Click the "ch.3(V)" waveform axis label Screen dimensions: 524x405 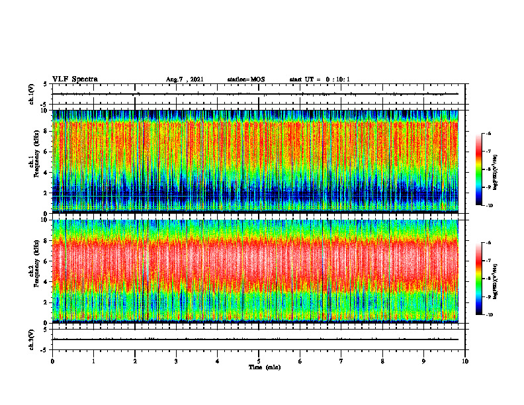32,339
